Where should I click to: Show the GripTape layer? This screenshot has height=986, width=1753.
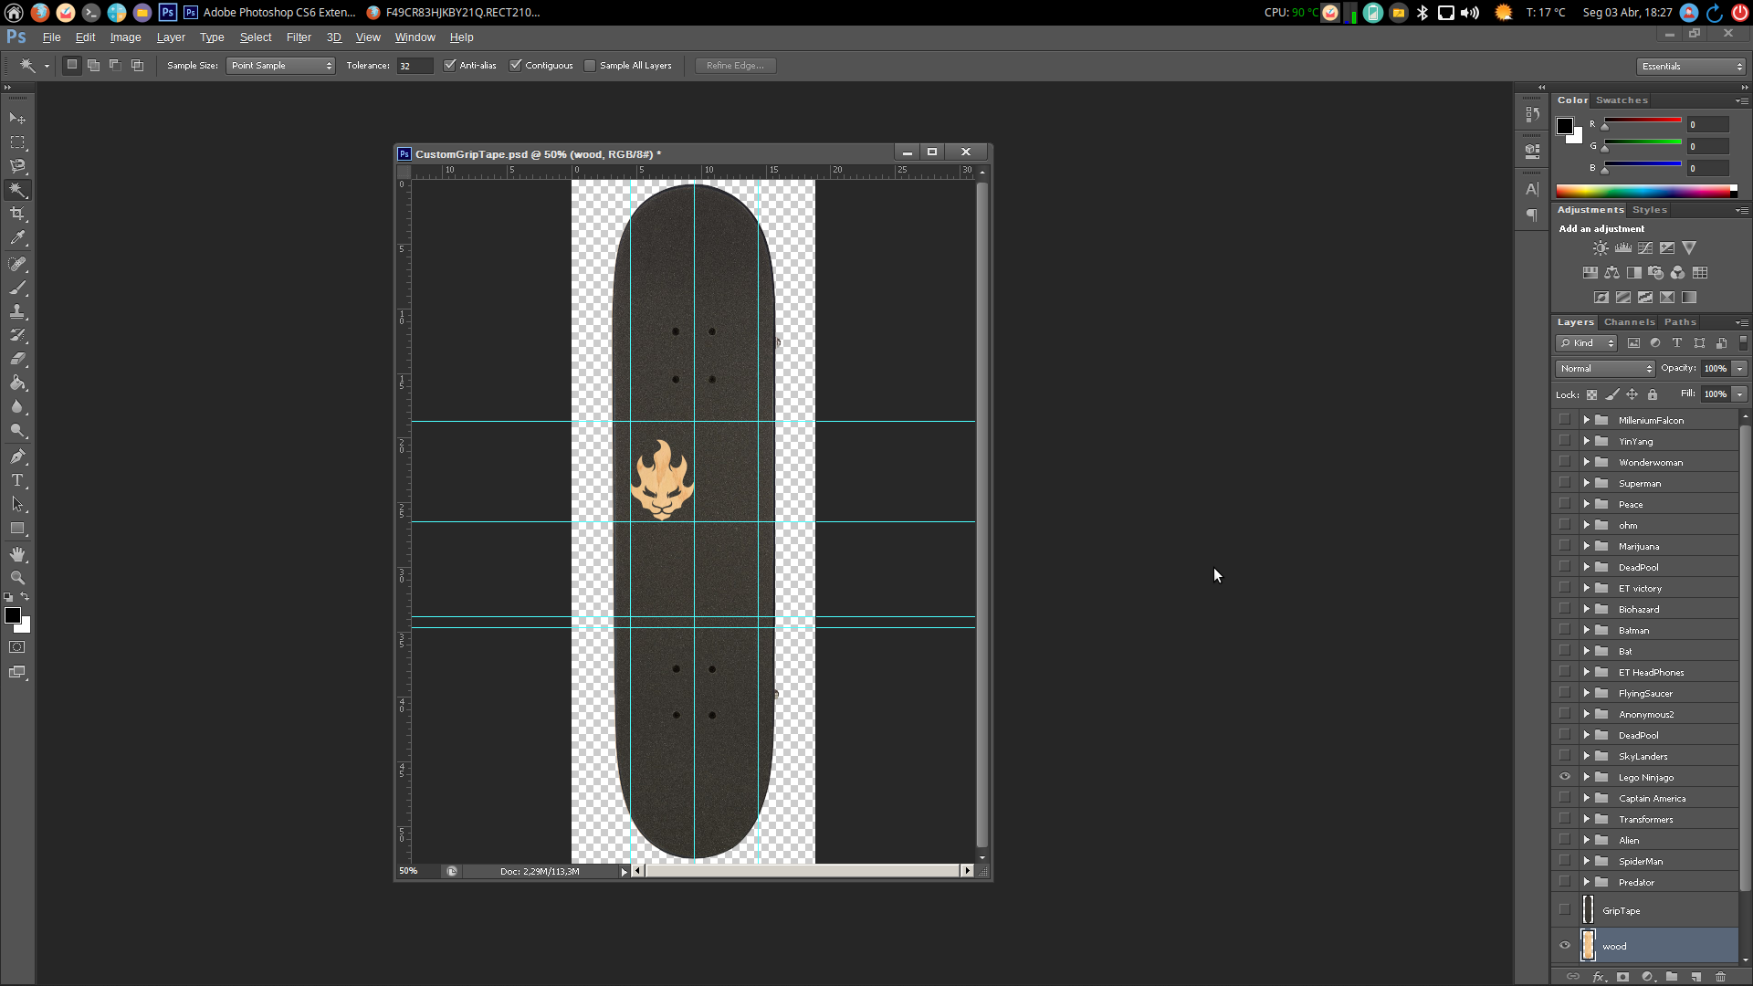[x=1565, y=910]
